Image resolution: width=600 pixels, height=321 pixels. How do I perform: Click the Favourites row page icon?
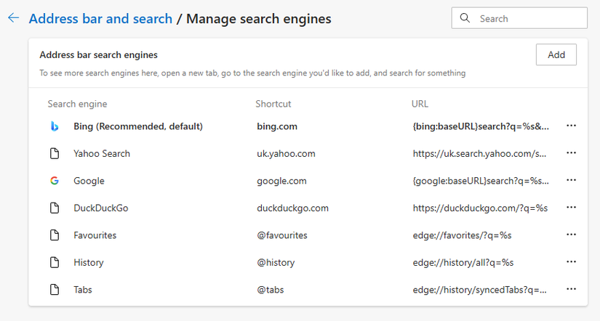point(54,235)
